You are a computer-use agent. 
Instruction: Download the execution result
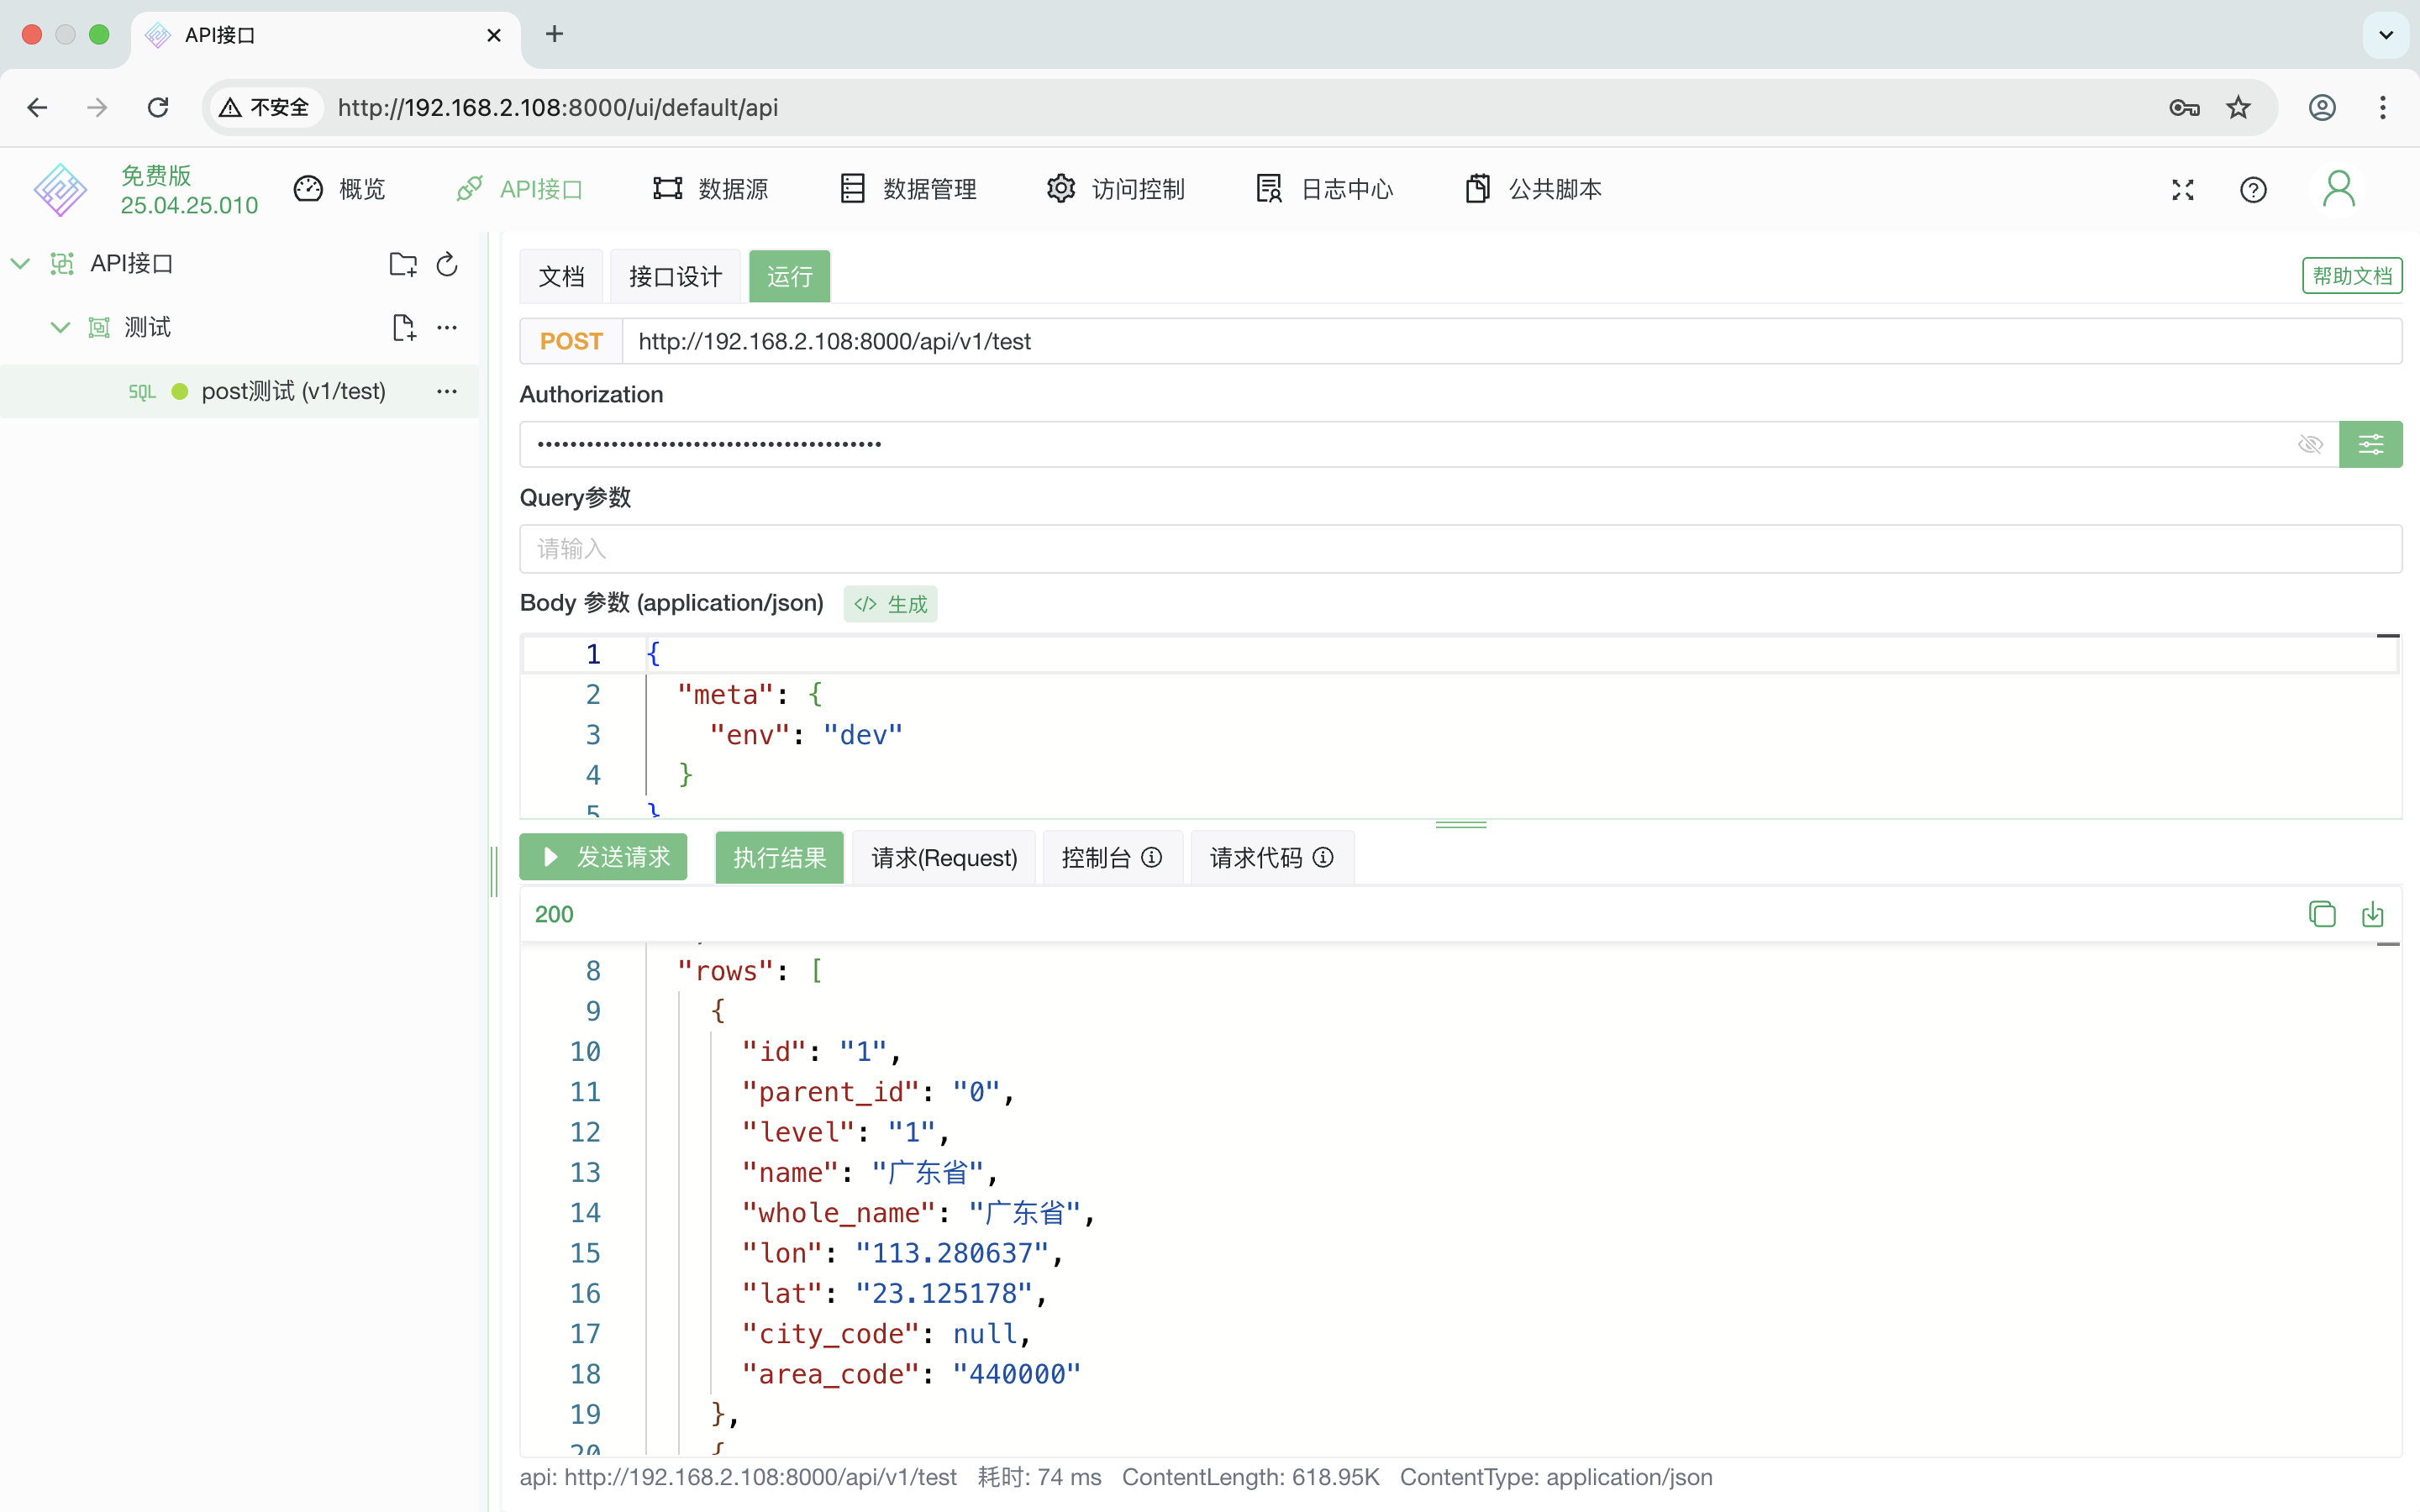click(x=2372, y=914)
